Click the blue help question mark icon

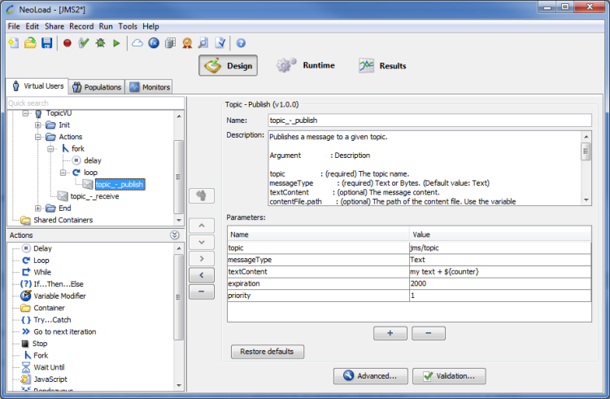[x=241, y=43]
